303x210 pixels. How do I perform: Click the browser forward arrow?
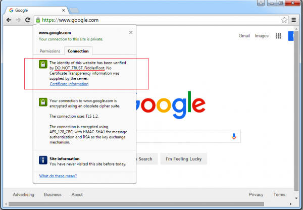(x=18, y=20)
